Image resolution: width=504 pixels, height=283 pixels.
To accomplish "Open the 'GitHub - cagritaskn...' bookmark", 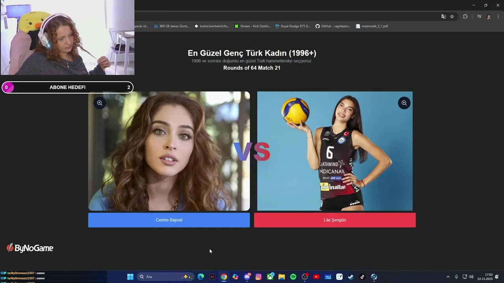I will click(x=333, y=26).
